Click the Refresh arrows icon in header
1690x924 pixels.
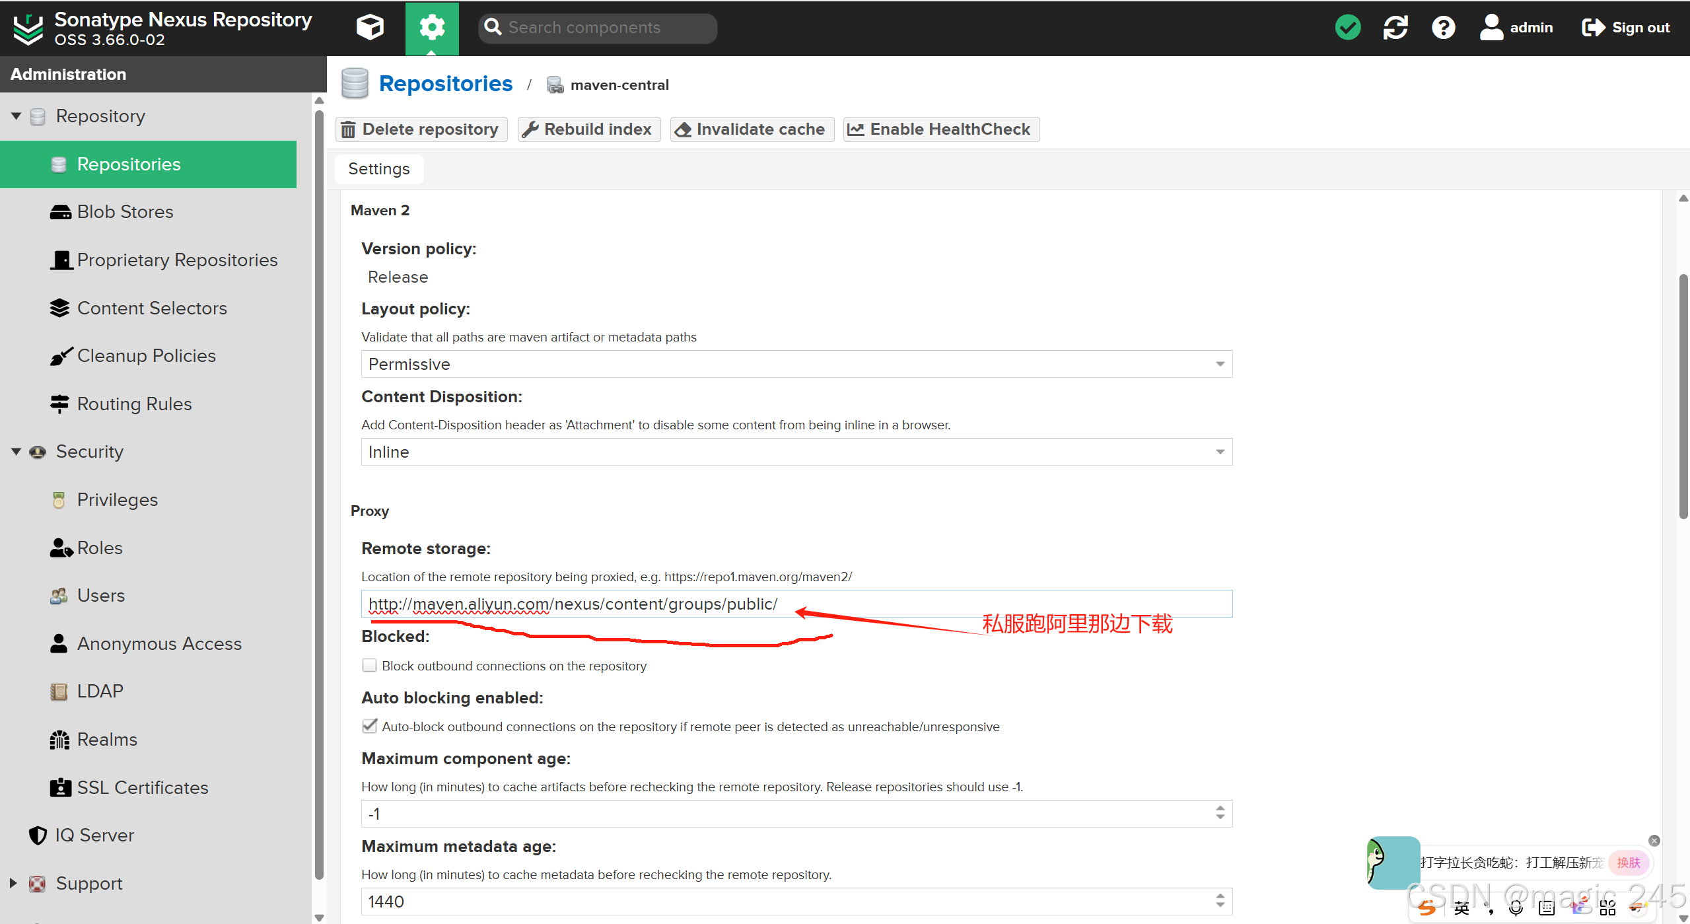coord(1395,28)
